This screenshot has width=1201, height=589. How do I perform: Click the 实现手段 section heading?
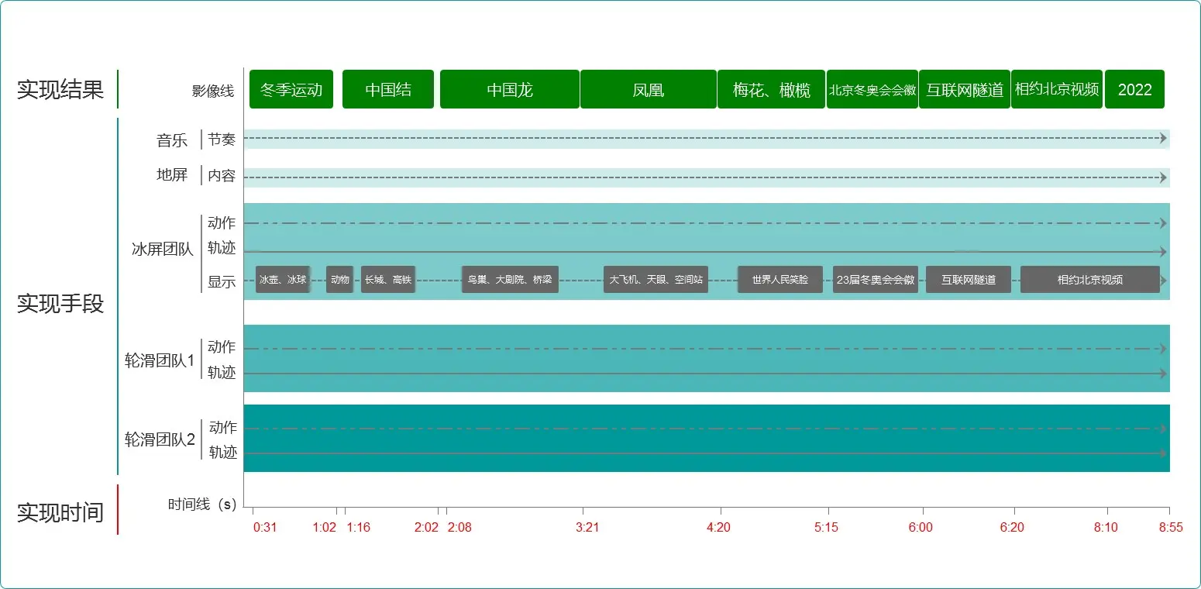(60, 303)
